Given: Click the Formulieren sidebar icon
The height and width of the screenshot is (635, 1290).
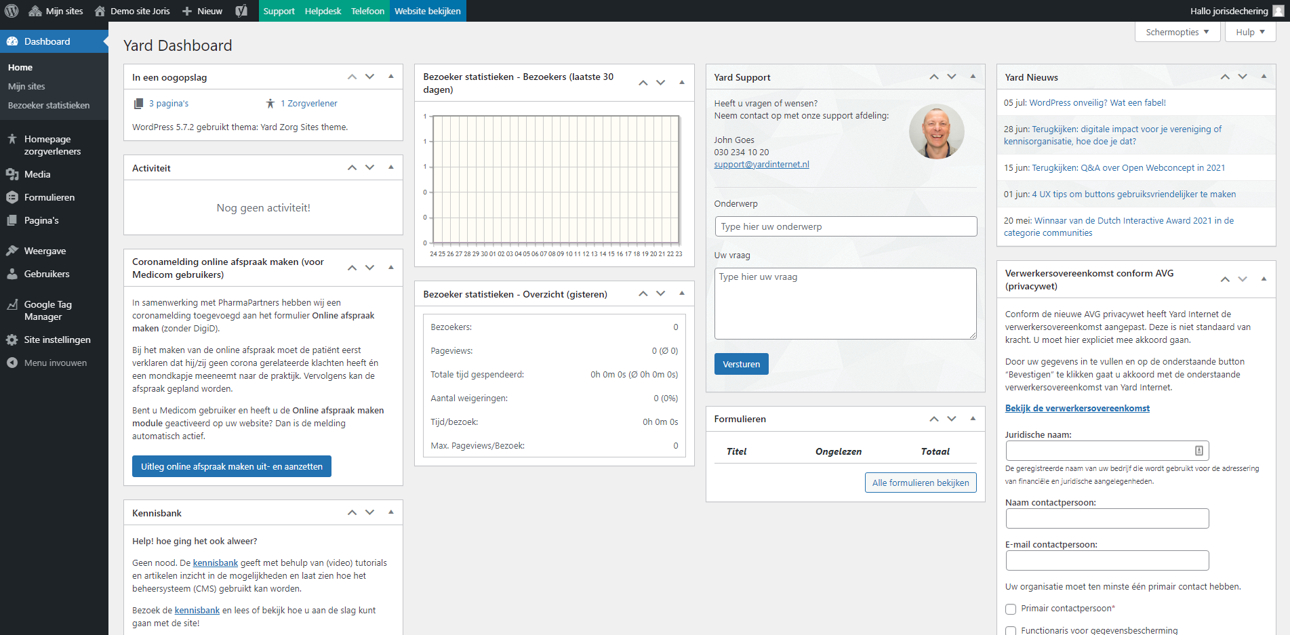Looking at the screenshot, I should pos(12,197).
